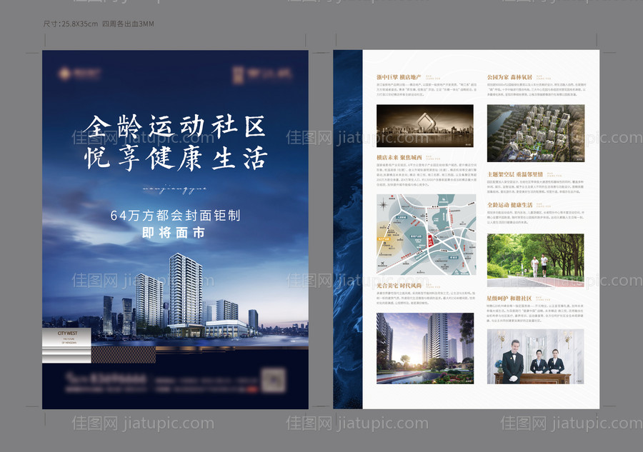Click the sunset high-rise rendering thumbnail
Screen dimensions: 643x452
pos(425,348)
